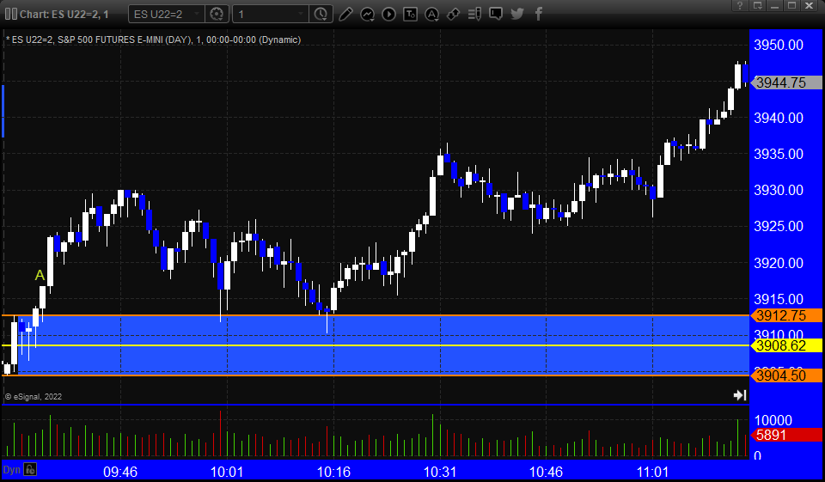825x482 pixels.
Task: Click the 09:46 time axis label
Action: [120, 472]
